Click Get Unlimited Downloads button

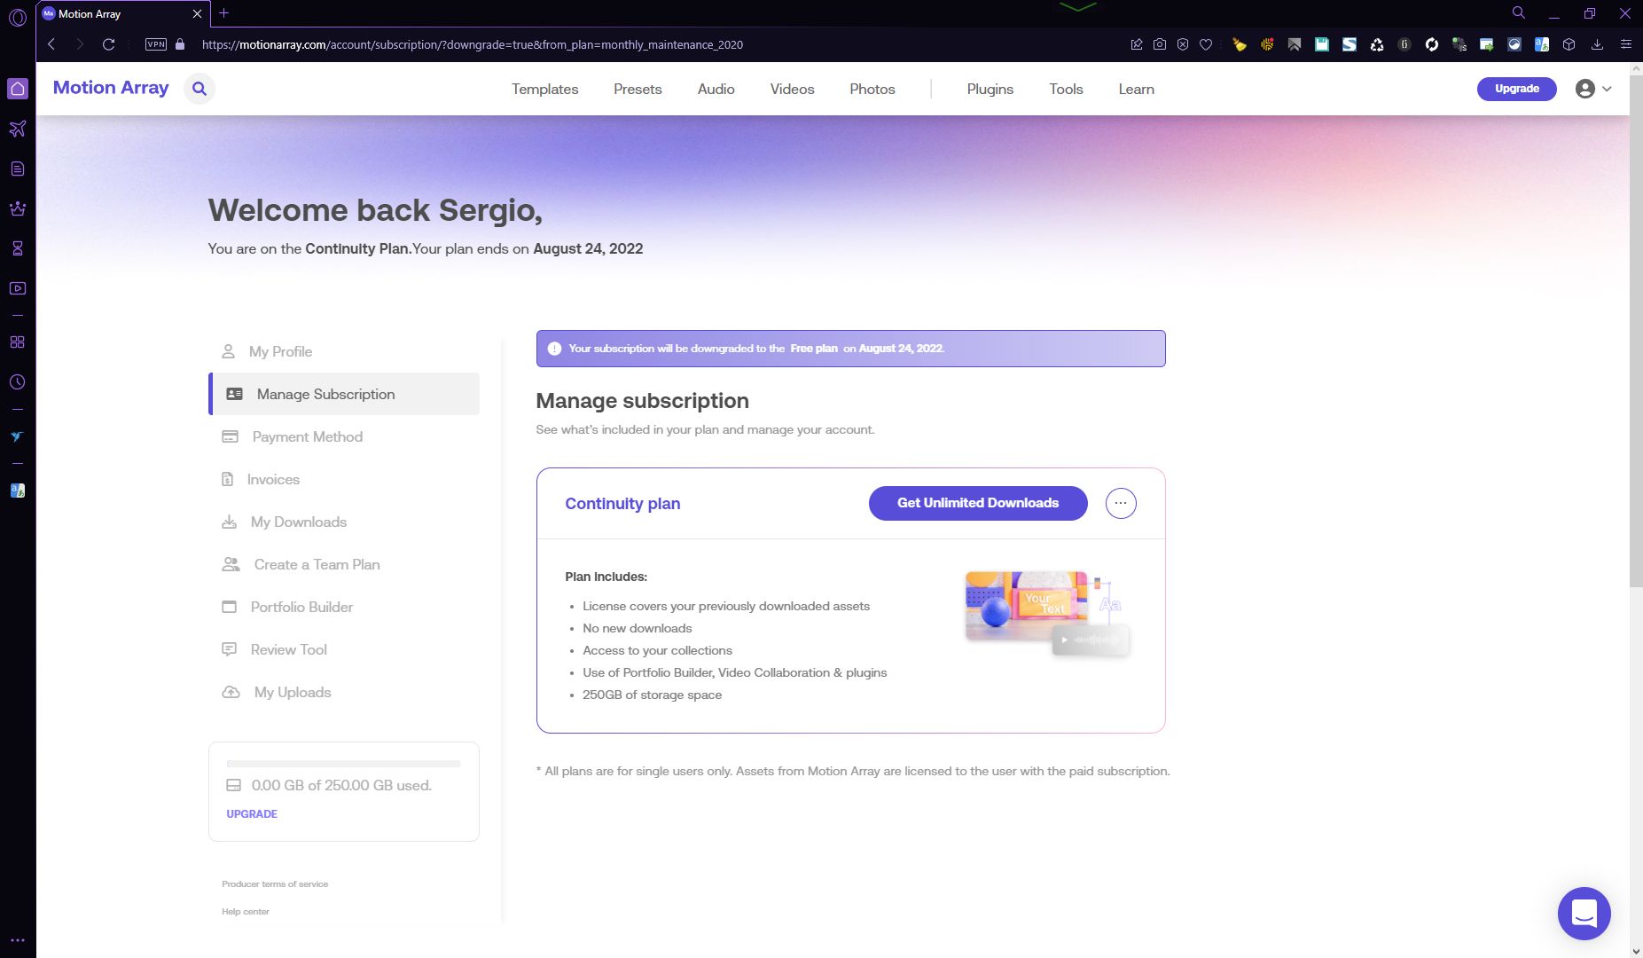(978, 503)
